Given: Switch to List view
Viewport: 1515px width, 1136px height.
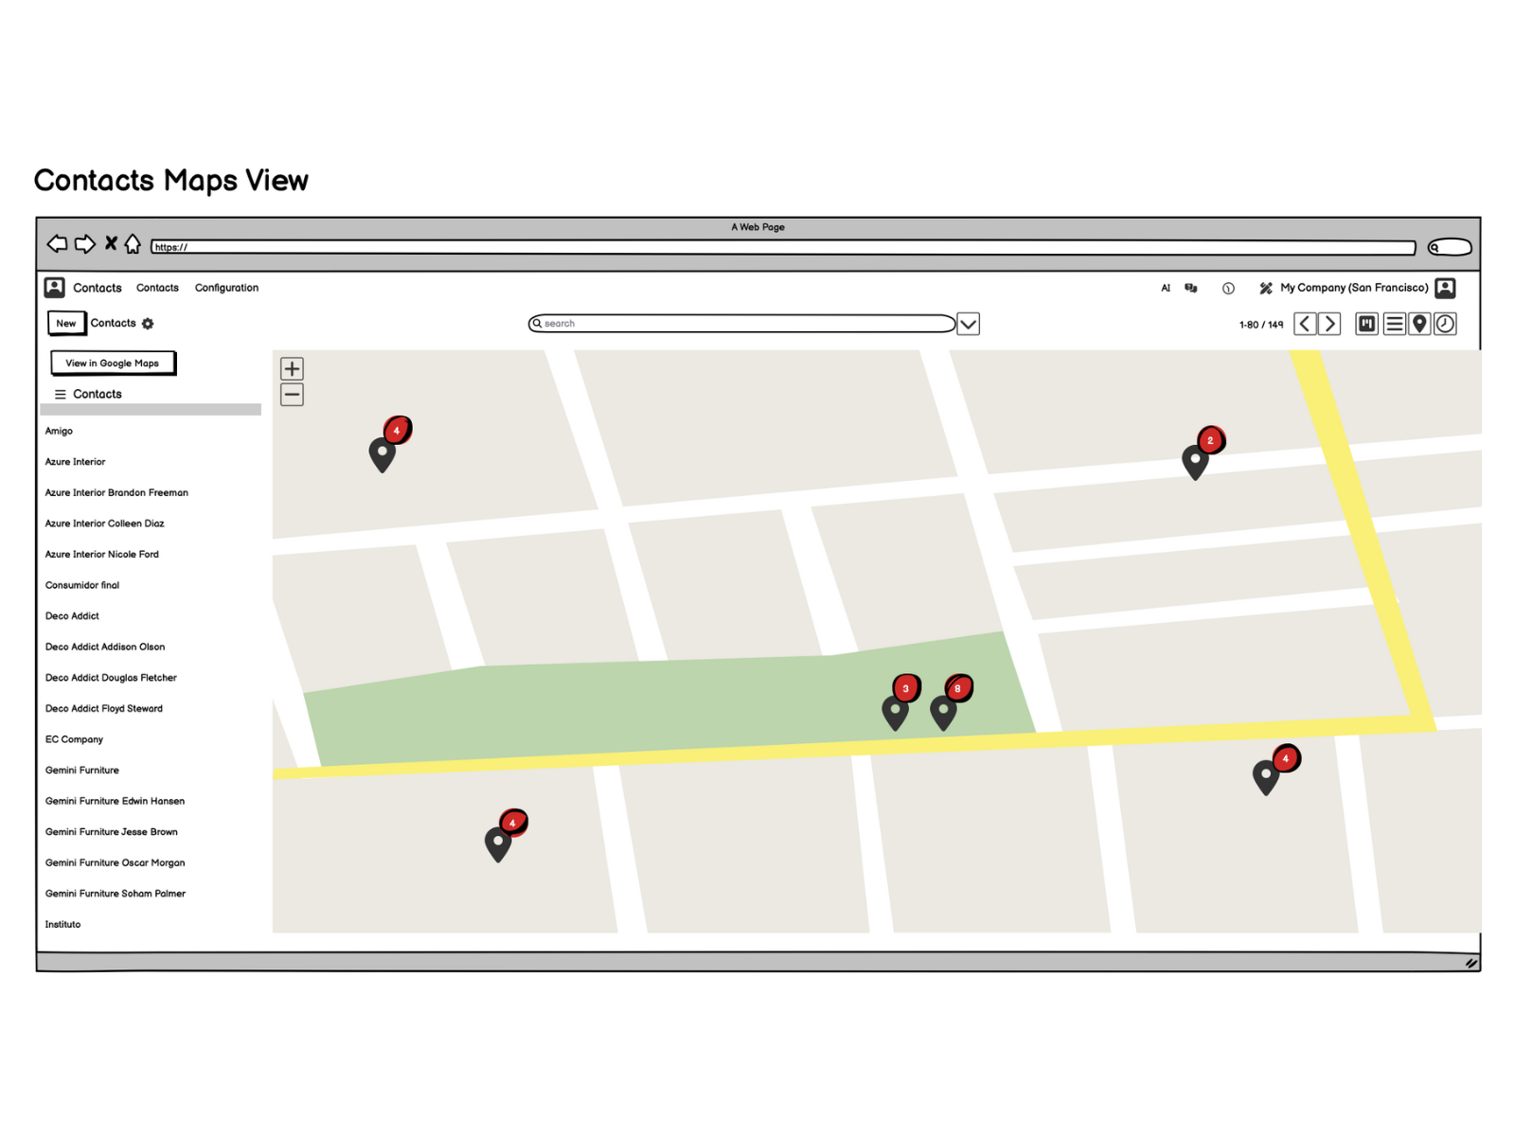Looking at the screenshot, I should point(1394,324).
